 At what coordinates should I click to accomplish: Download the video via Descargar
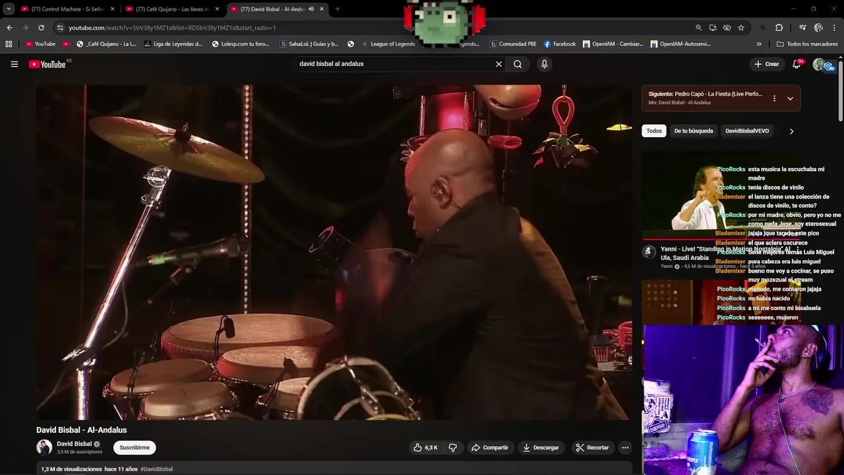[x=541, y=447]
